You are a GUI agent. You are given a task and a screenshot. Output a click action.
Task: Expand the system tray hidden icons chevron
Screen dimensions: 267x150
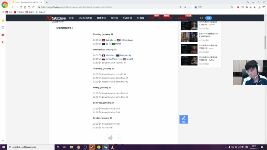(x=226, y=147)
